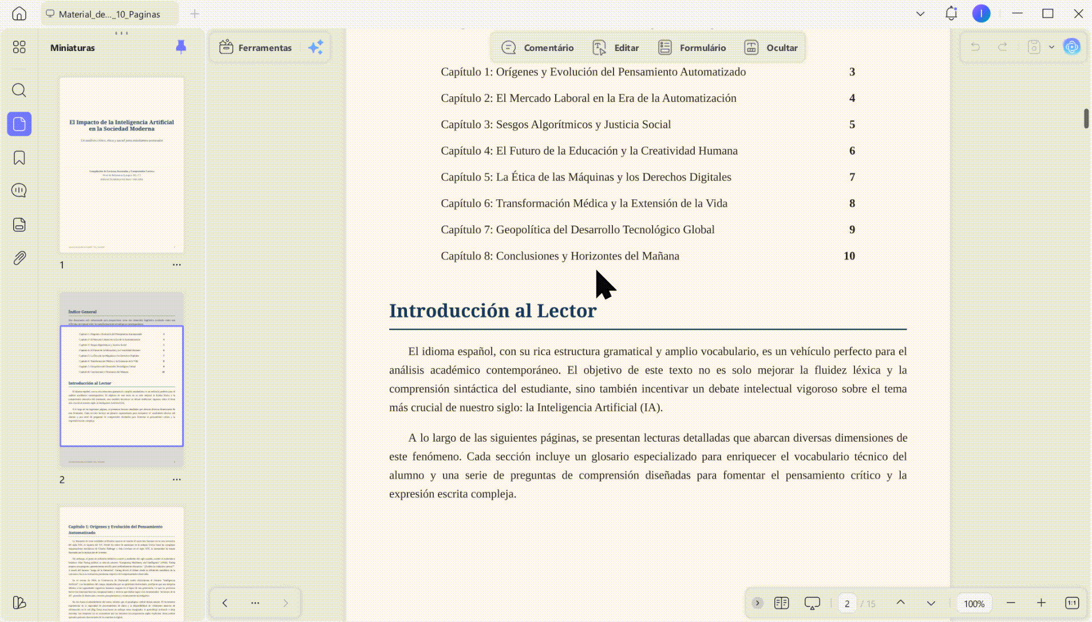Go to previous page up chevron
The width and height of the screenshot is (1092, 622).
pyautogui.click(x=900, y=603)
